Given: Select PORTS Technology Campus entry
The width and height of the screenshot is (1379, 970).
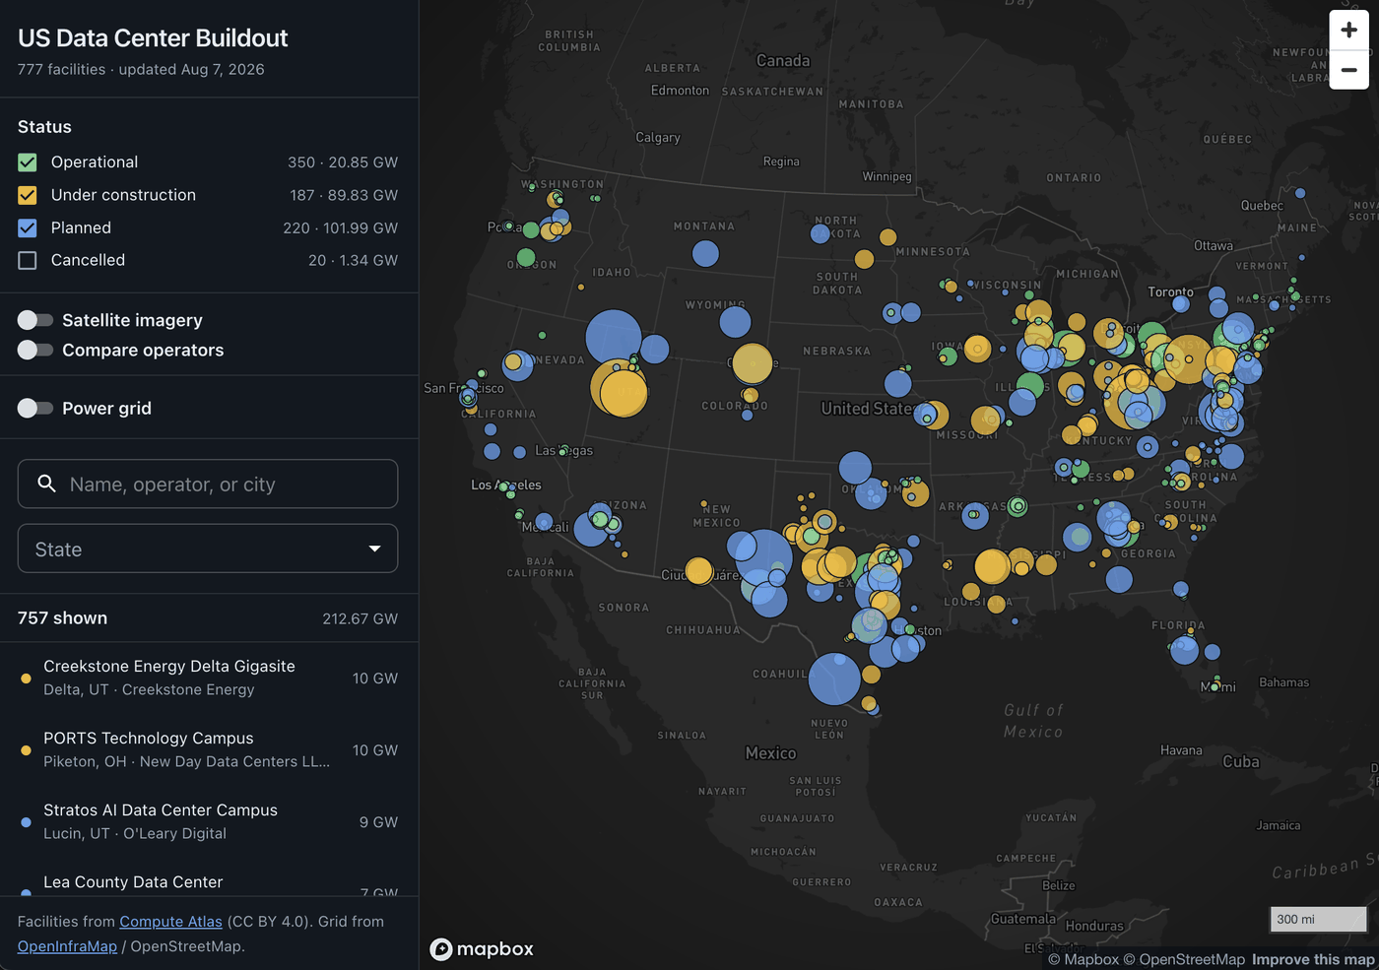Looking at the screenshot, I should [209, 749].
